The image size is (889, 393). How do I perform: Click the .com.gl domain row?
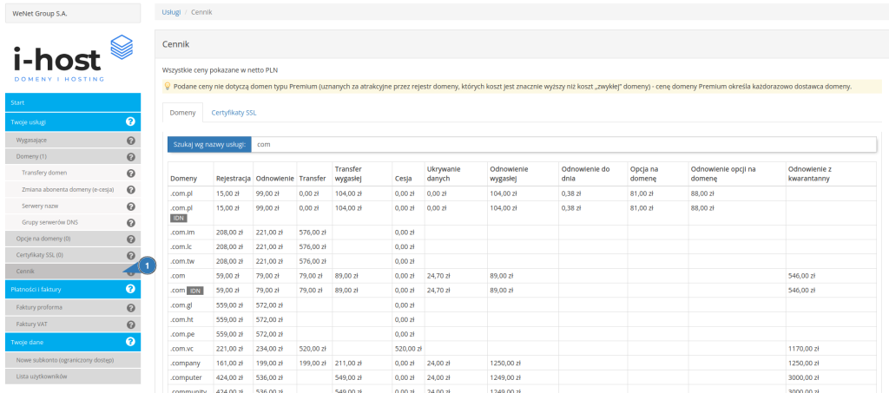(x=522, y=305)
